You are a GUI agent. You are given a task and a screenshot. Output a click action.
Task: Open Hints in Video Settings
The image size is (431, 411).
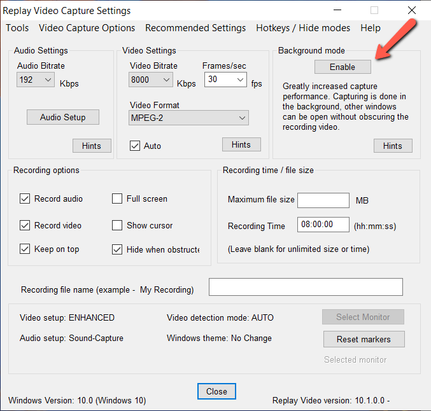[x=241, y=144]
